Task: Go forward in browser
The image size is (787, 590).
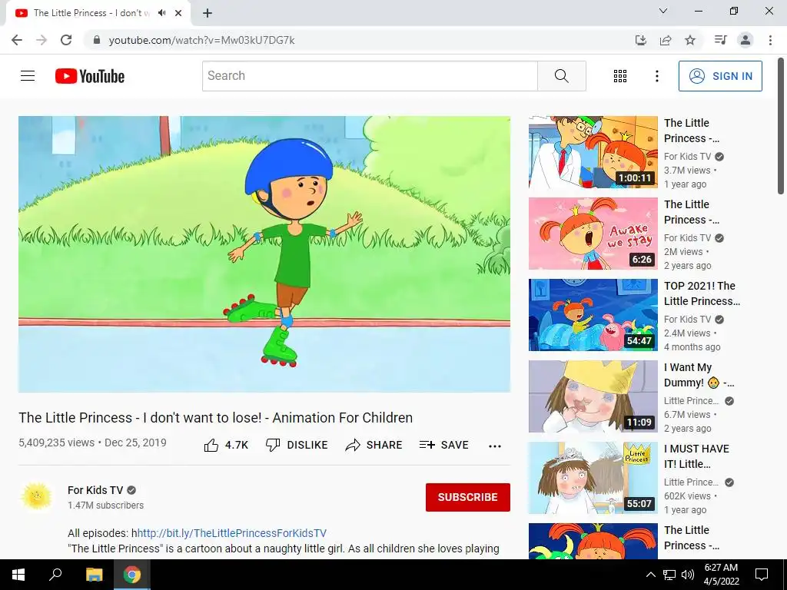Action: (x=42, y=40)
